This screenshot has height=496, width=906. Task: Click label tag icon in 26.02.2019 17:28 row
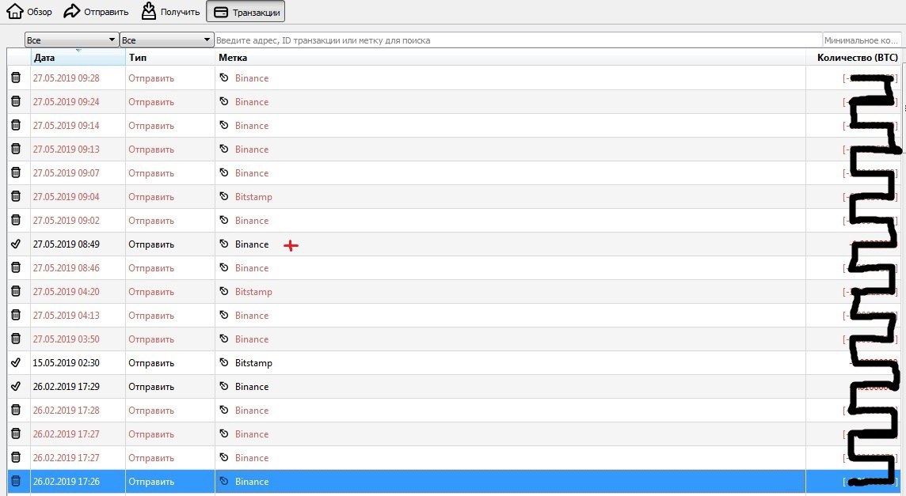(224, 410)
